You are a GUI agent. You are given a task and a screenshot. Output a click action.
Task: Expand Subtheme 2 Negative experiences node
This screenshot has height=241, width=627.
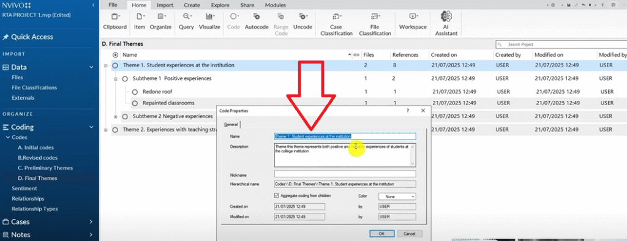[116, 117]
